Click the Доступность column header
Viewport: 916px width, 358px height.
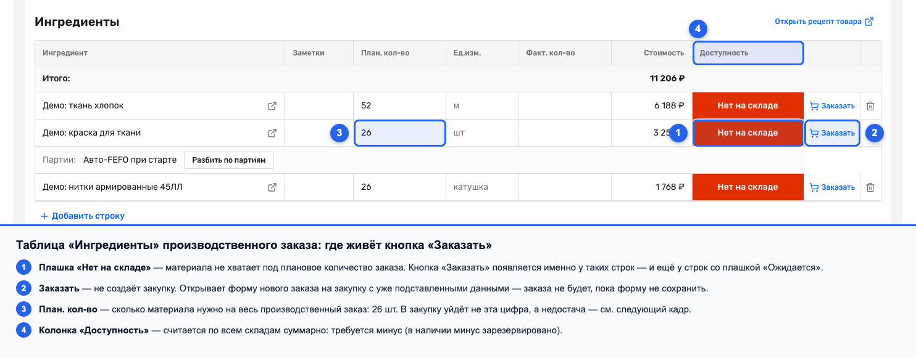point(748,53)
